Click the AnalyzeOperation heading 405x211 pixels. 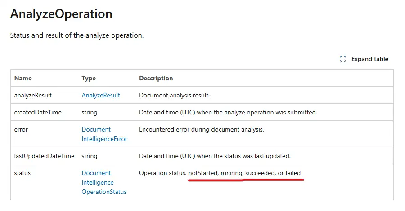click(61, 13)
